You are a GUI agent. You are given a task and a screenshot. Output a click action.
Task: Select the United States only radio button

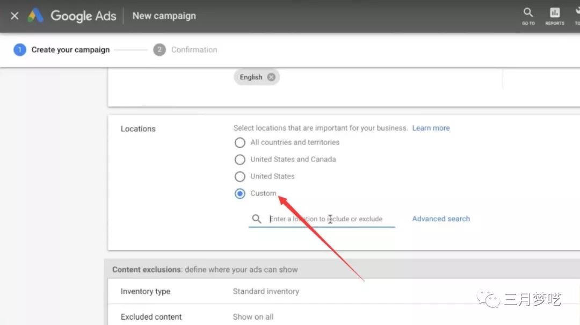(x=240, y=177)
